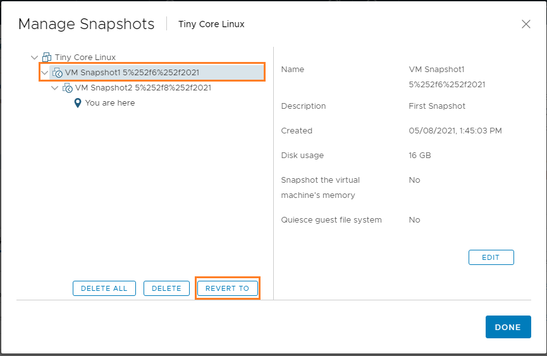547x356 pixels.
Task: Select VM Snapshot2 5%252f8%252f2021 in the tree
Action: point(143,88)
